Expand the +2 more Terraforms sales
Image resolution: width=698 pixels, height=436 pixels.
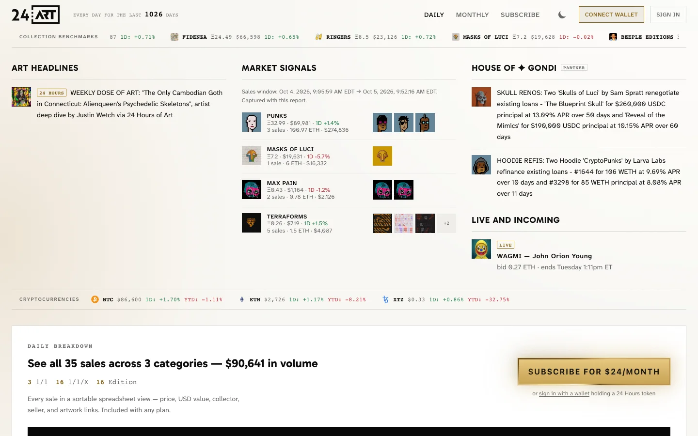[x=446, y=223]
